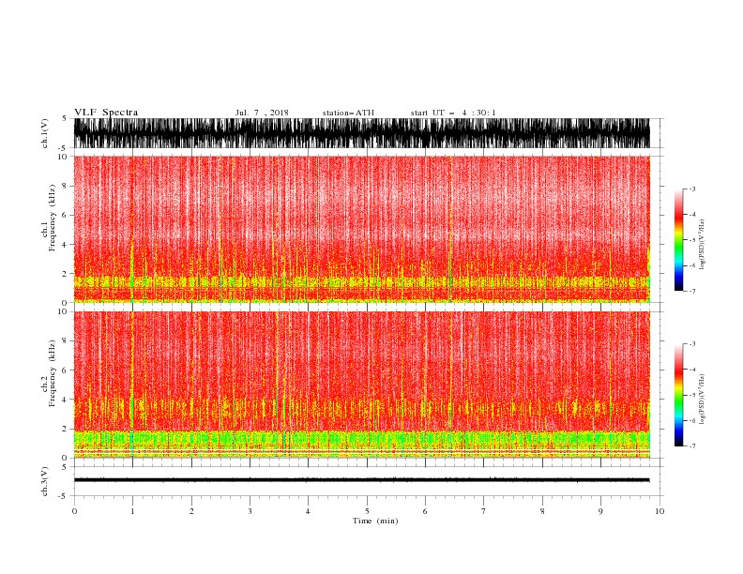Click the "station=ATH" label
The height and width of the screenshot is (574, 743).
coord(348,113)
